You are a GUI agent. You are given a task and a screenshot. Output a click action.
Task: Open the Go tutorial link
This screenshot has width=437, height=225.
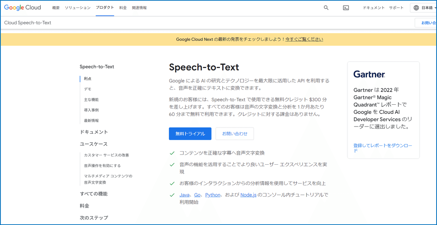pos(197,195)
